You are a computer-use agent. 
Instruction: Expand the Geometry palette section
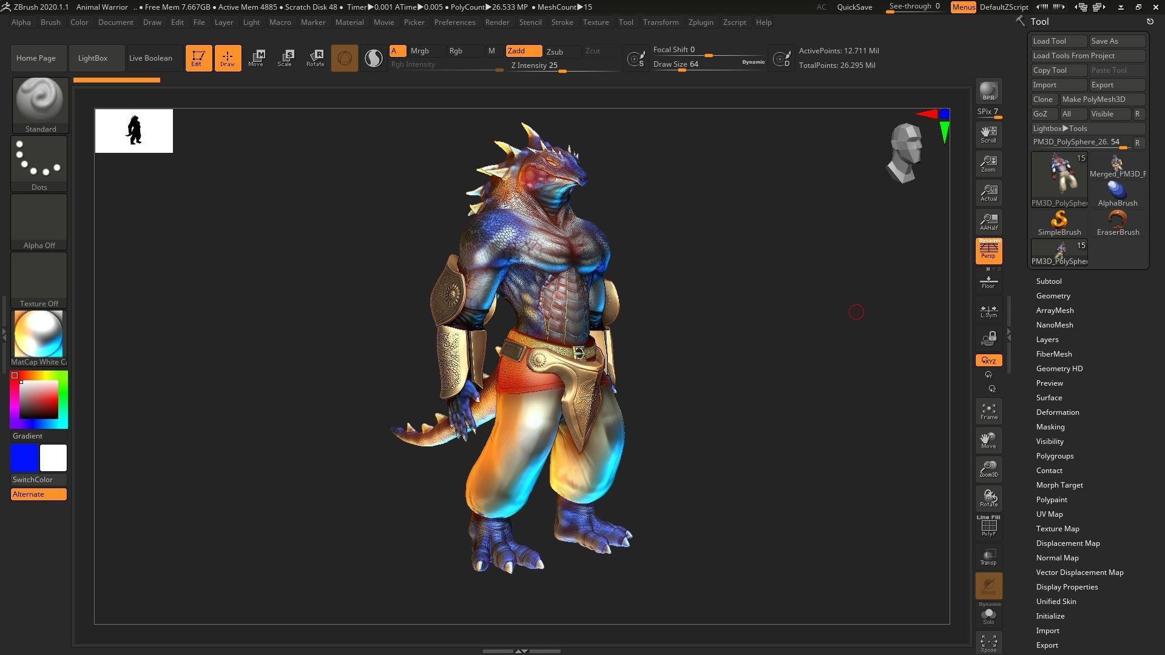point(1053,296)
